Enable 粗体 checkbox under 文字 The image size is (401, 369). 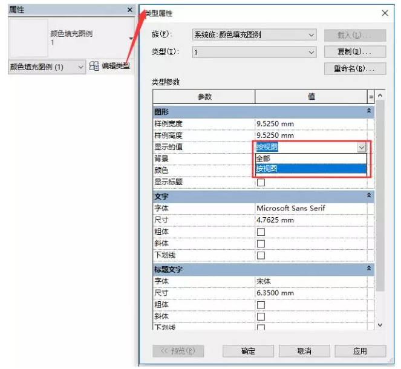click(x=261, y=232)
